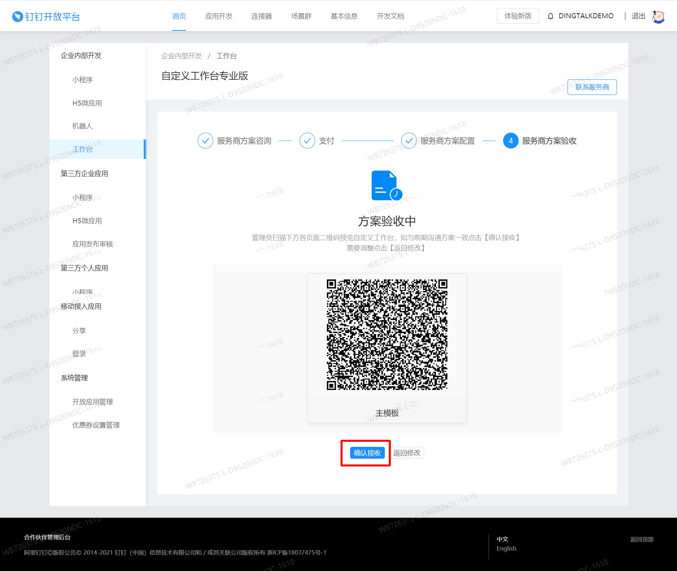Click the 移动接入应用 sidebar heading
Viewport: 677px width, 571px height.
[x=81, y=306]
